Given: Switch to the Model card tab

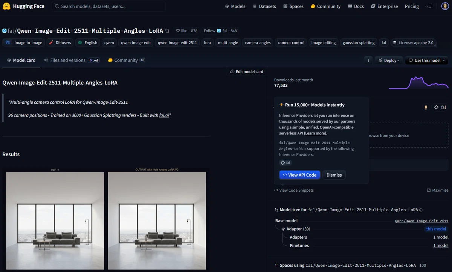Looking at the screenshot, I should point(21,60).
